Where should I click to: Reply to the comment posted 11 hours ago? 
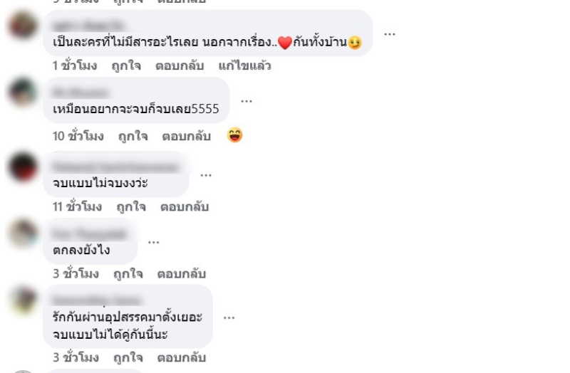(x=185, y=206)
